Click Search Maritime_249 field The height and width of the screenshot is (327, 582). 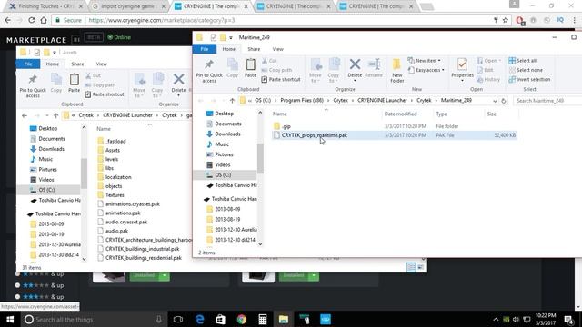click(x=547, y=101)
